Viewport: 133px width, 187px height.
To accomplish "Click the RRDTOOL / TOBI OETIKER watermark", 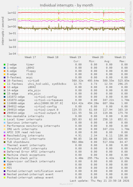I will (130, 15).
